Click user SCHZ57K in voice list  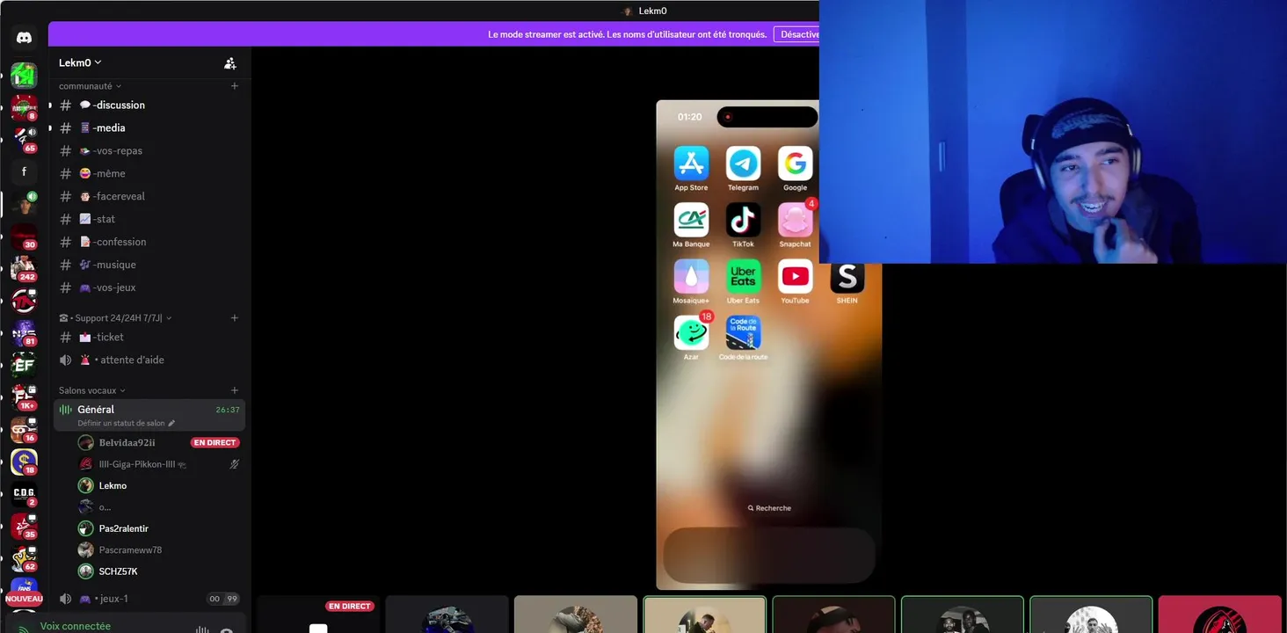[x=118, y=571]
